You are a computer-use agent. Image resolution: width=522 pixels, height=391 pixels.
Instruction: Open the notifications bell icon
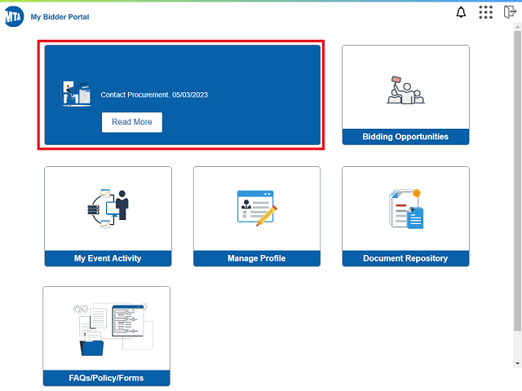click(x=461, y=12)
